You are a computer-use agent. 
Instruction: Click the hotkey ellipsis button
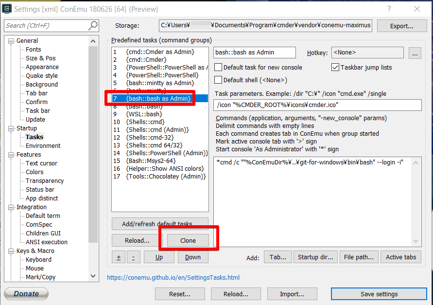point(415,53)
